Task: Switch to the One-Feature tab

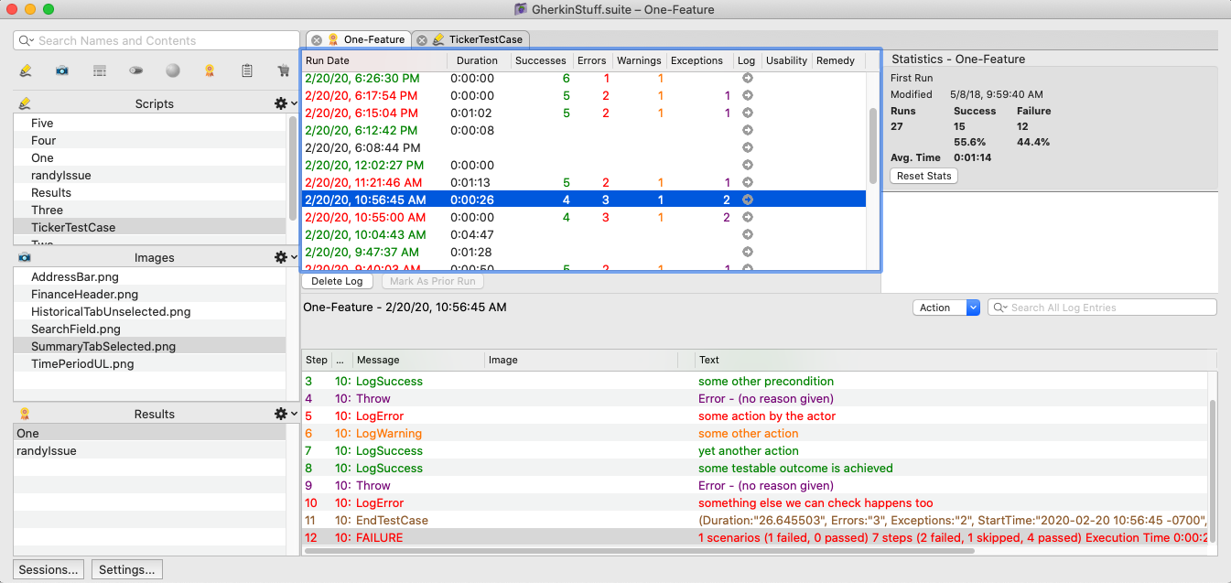Action: (x=357, y=40)
